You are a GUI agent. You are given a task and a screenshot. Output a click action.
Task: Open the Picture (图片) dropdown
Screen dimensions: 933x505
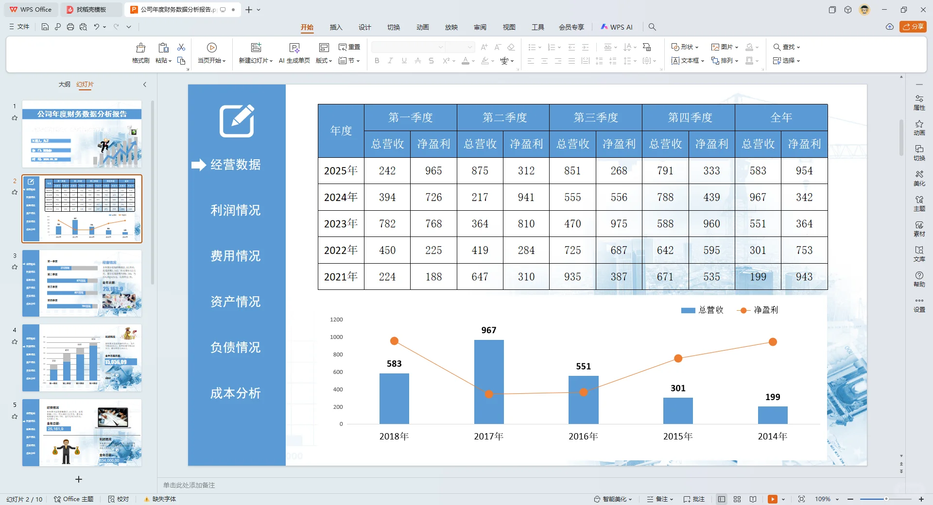pyautogui.click(x=725, y=47)
